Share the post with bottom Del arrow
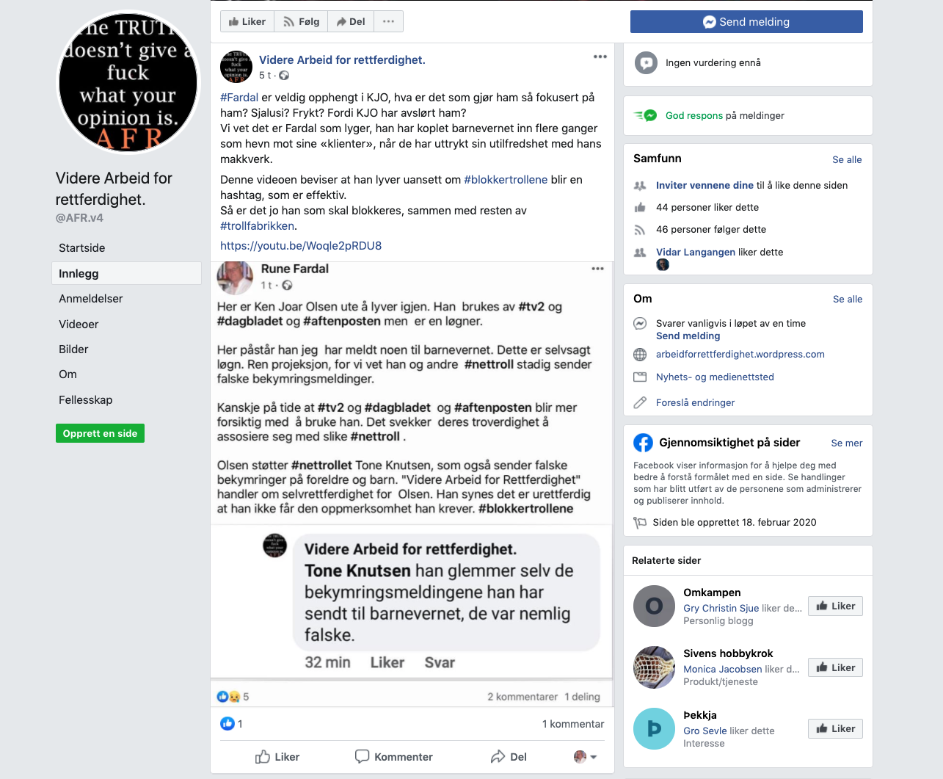Viewport: 943px width, 779px height. [x=509, y=757]
